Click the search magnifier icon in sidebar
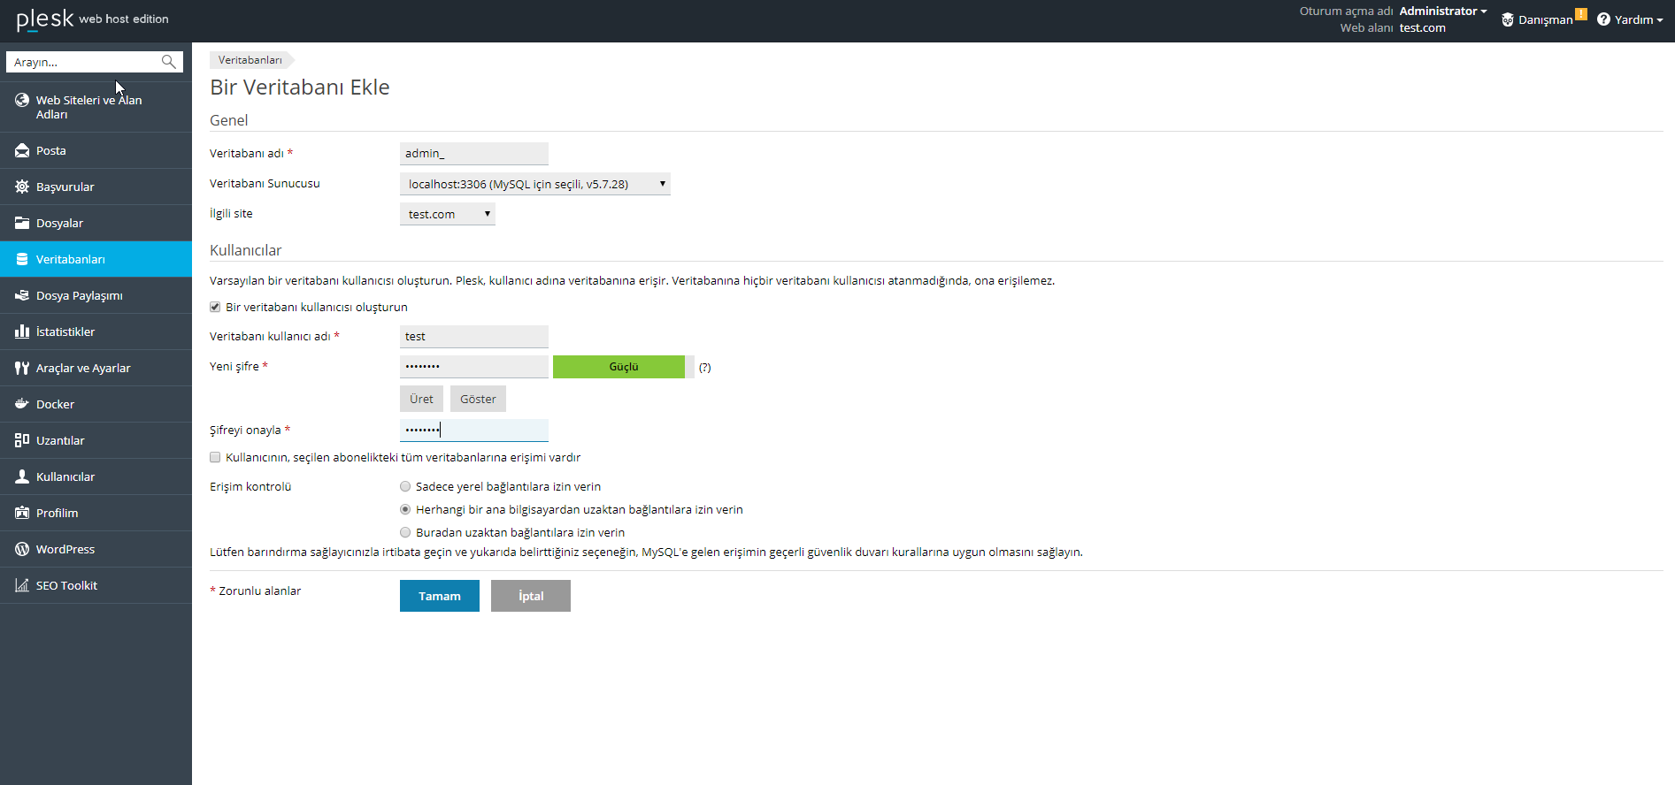1675x785 pixels. (168, 62)
